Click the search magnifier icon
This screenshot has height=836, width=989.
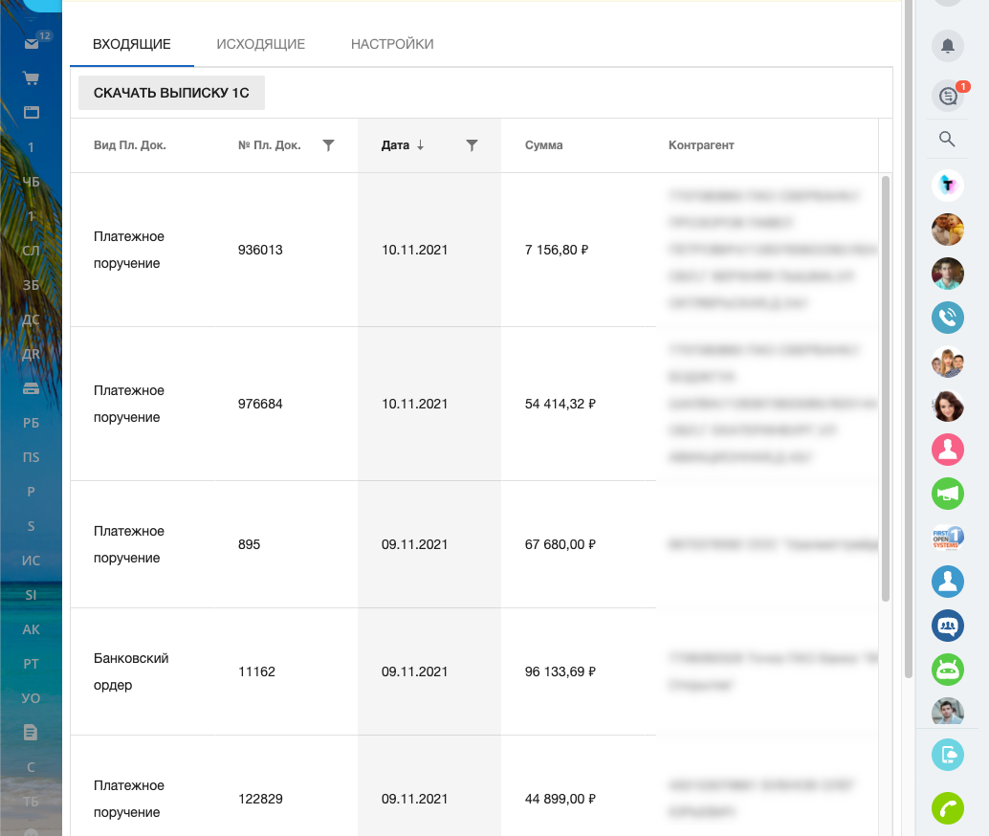pyautogui.click(x=947, y=140)
